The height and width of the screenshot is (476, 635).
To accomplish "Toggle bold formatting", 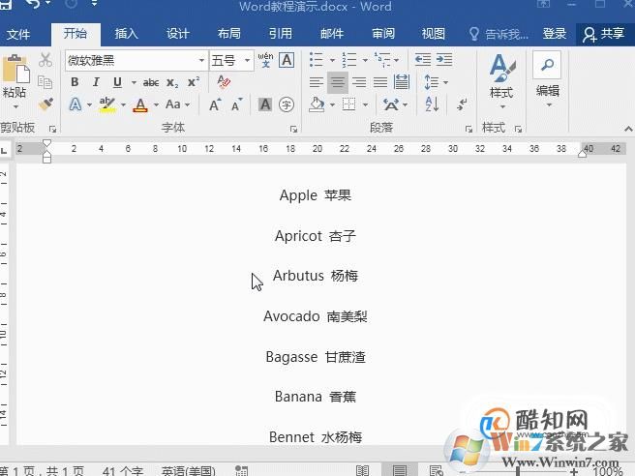I will (75, 82).
